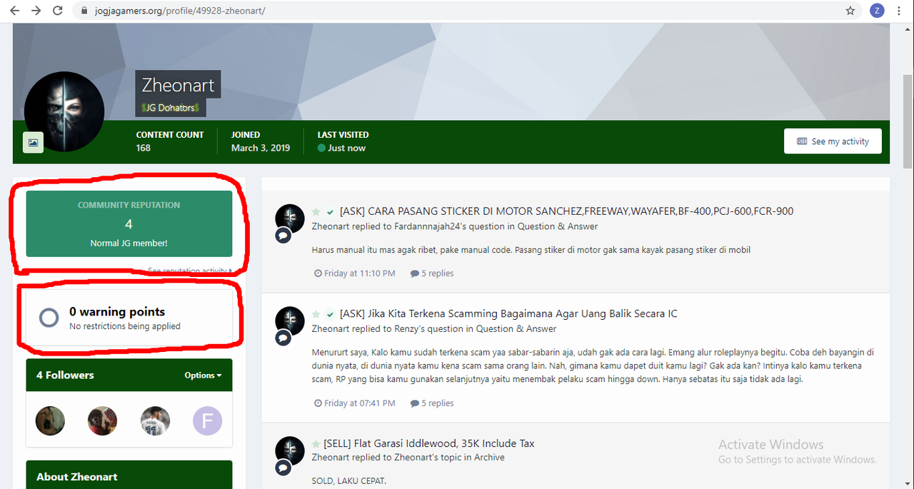Open the Jika Kita Terkena Scamming topic
The image size is (914, 489).
click(508, 313)
